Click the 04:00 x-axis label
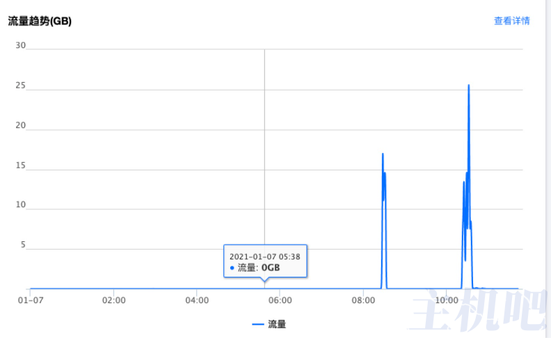The image size is (551, 340). tap(197, 300)
